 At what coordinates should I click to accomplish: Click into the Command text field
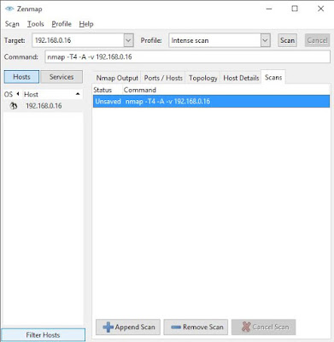tap(187, 56)
